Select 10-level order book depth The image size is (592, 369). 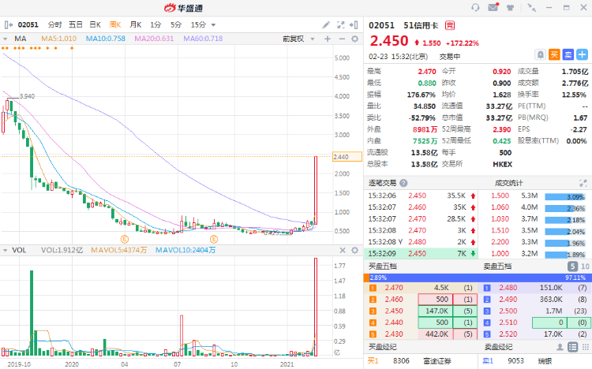pyautogui.click(x=585, y=266)
